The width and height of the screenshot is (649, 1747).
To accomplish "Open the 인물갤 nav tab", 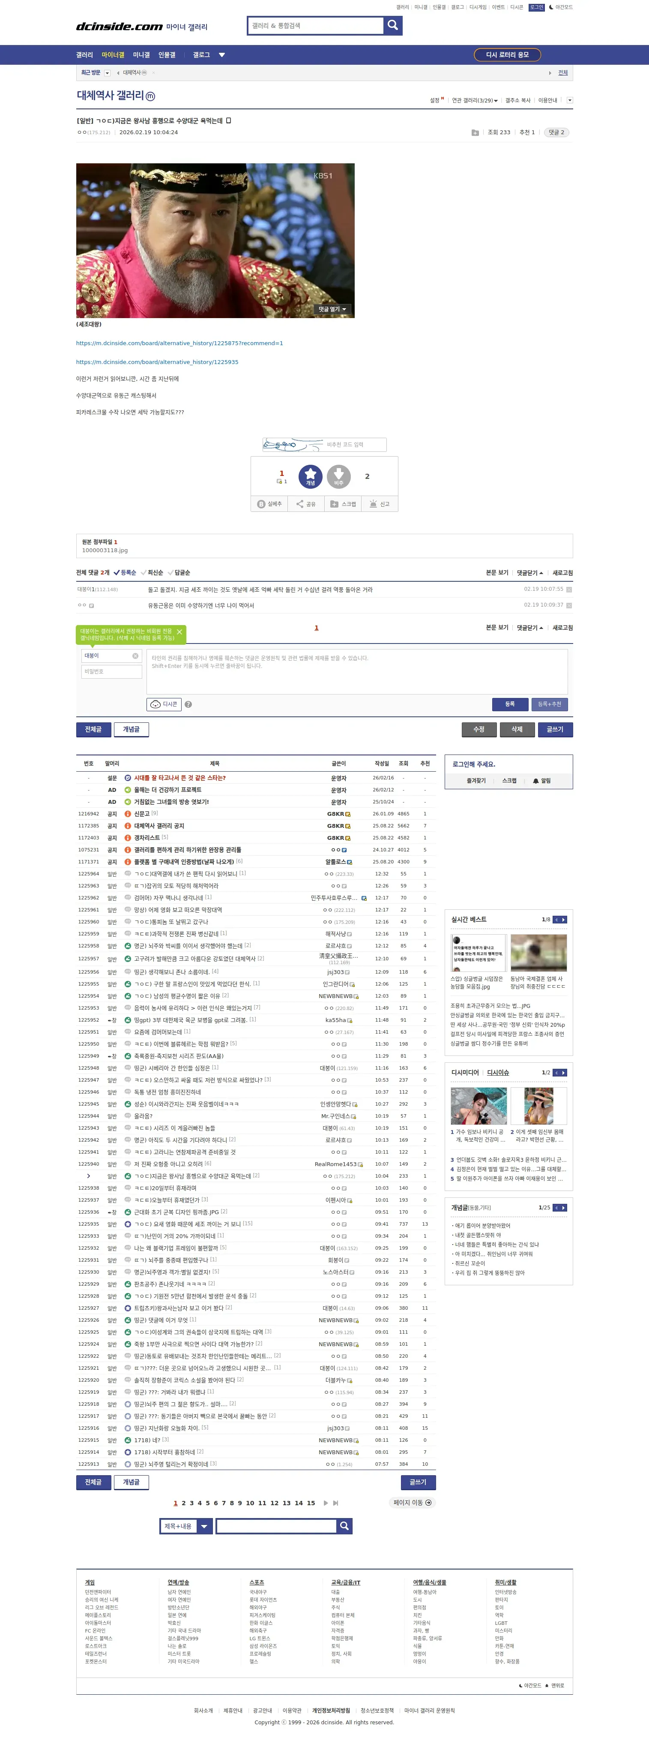I will (167, 55).
